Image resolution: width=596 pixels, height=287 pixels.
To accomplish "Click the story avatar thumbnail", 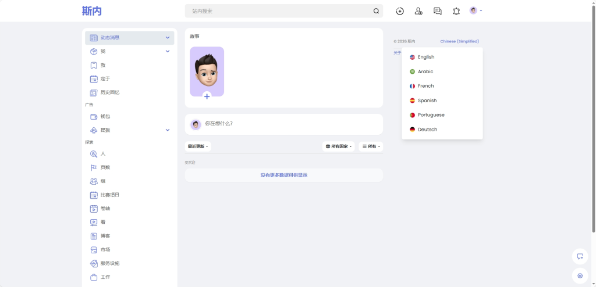I will tap(207, 71).
